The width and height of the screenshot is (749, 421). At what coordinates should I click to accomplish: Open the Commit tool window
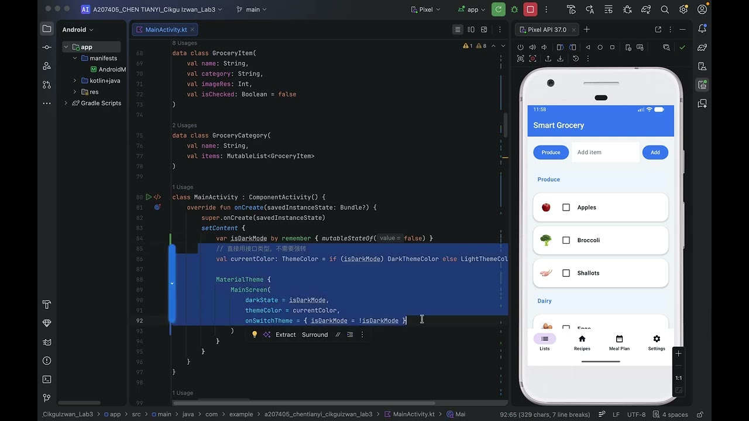point(47,47)
